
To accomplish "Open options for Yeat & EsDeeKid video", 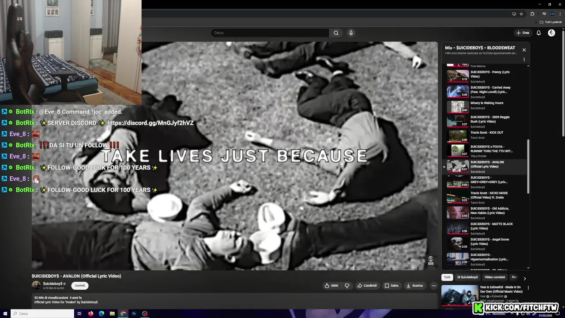I will coord(528,288).
